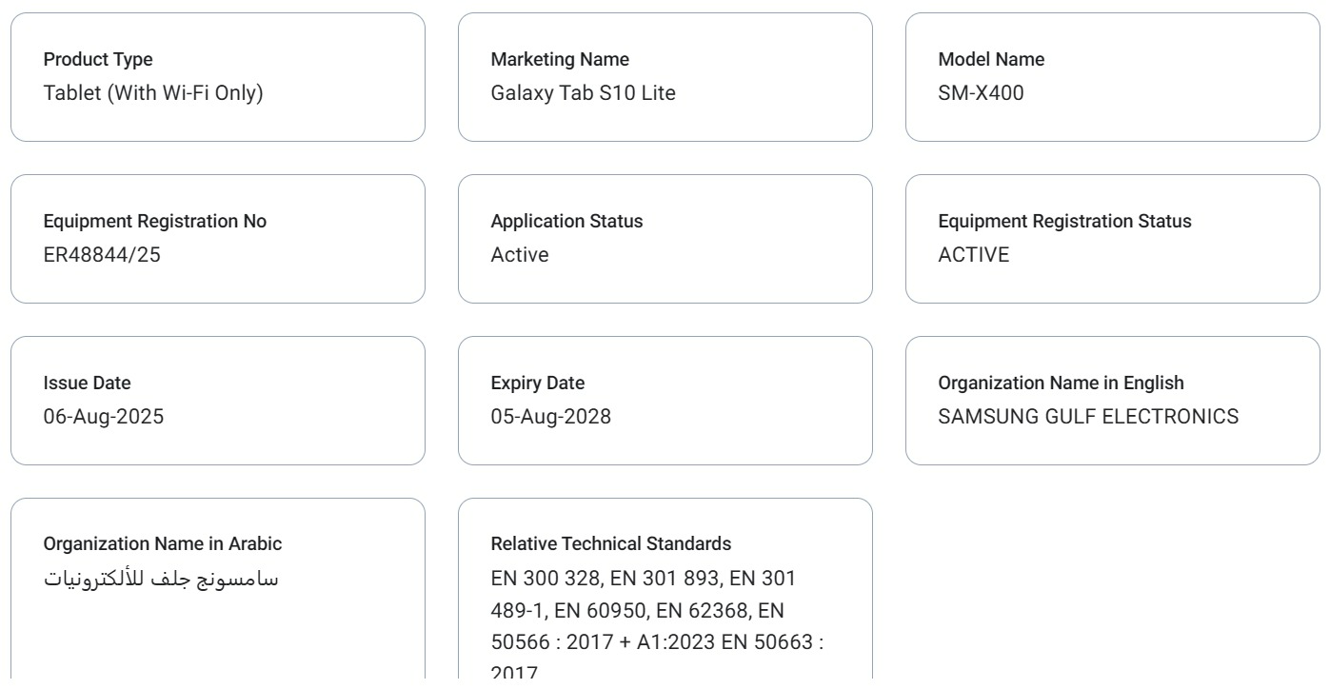Click the Equipment Registration Status label
This screenshot has width=1330, height=689.
(1064, 221)
